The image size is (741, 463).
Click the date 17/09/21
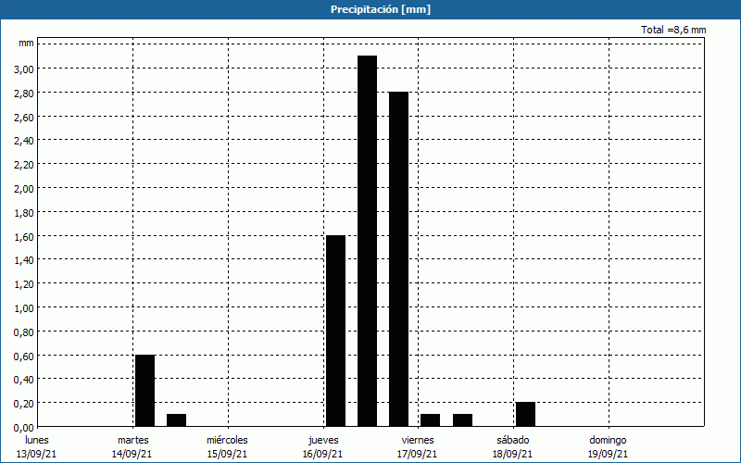click(418, 454)
